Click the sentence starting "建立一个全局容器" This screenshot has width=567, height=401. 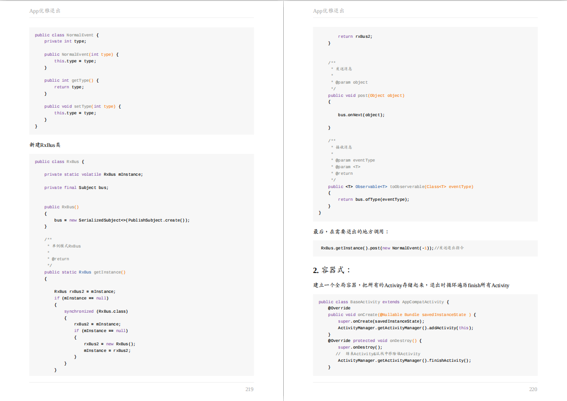[411, 285]
